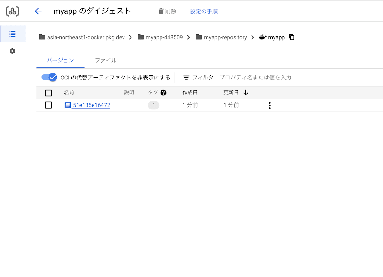
Task: Toggle OCI referrer artifacts hide switch
Action: pyautogui.click(x=49, y=77)
